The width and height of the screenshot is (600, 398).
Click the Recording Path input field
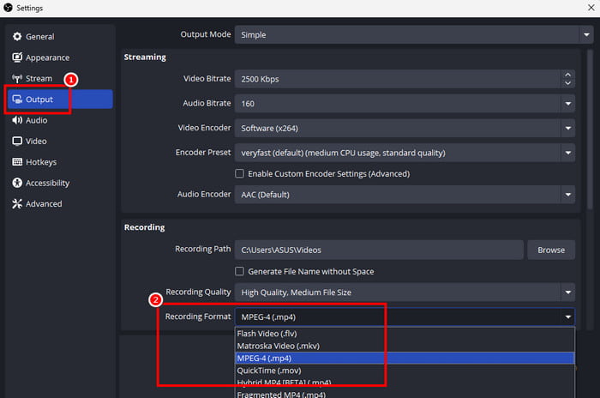[378, 250]
